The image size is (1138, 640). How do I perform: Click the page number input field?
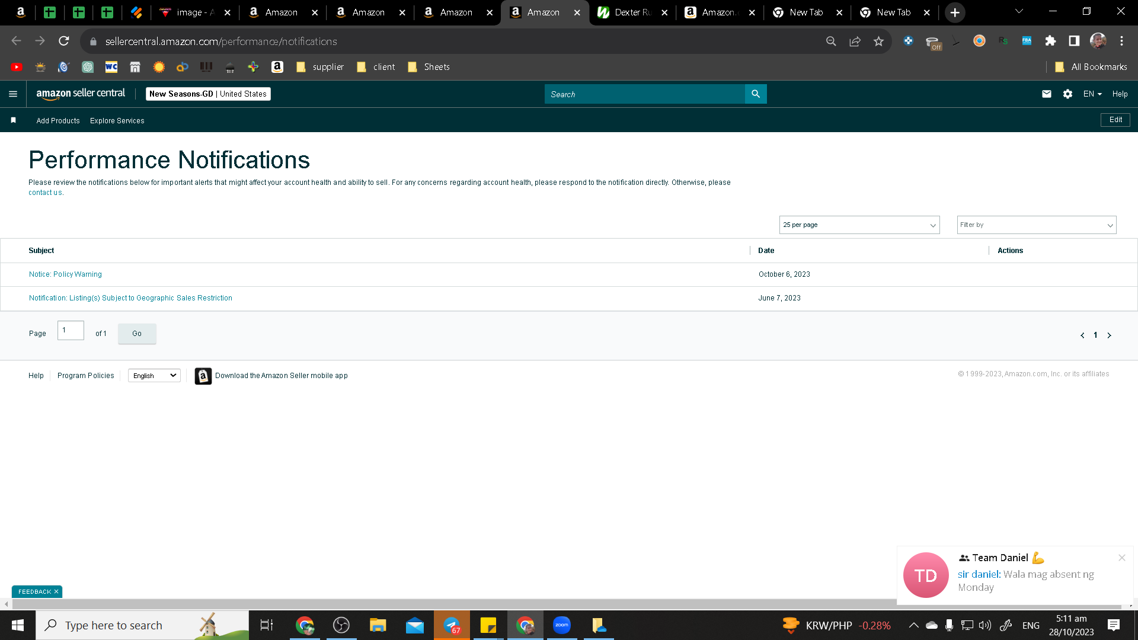[x=71, y=330]
